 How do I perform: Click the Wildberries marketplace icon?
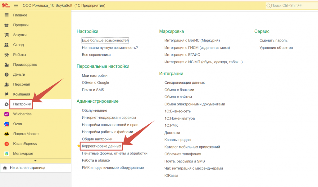[x=7, y=114]
